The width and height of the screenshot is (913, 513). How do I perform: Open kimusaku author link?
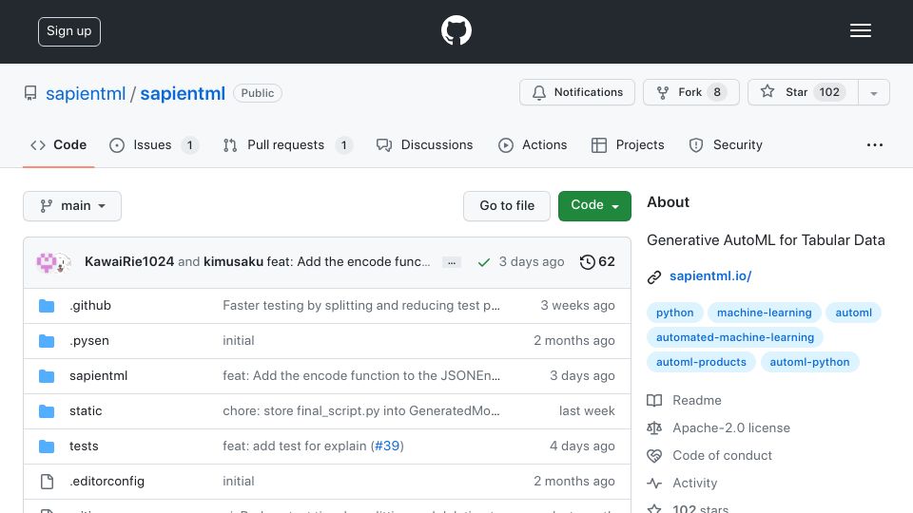[x=233, y=262]
